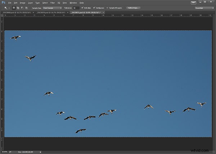The height and width of the screenshot is (154, 216).
Task: Open the Help menu
Action: 82,3
